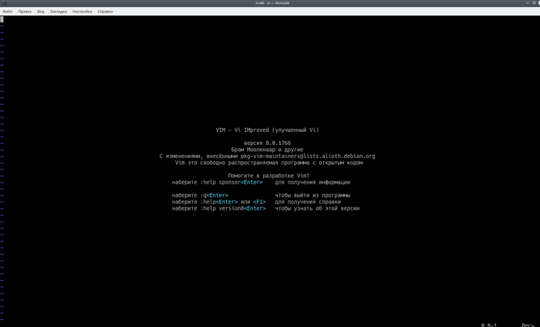The width and height of the screenshot is (540, 327).
Task: Open the Справка menu
Action: pos(105,12)
